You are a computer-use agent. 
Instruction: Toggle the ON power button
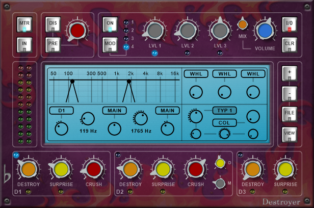click(110, 24)
